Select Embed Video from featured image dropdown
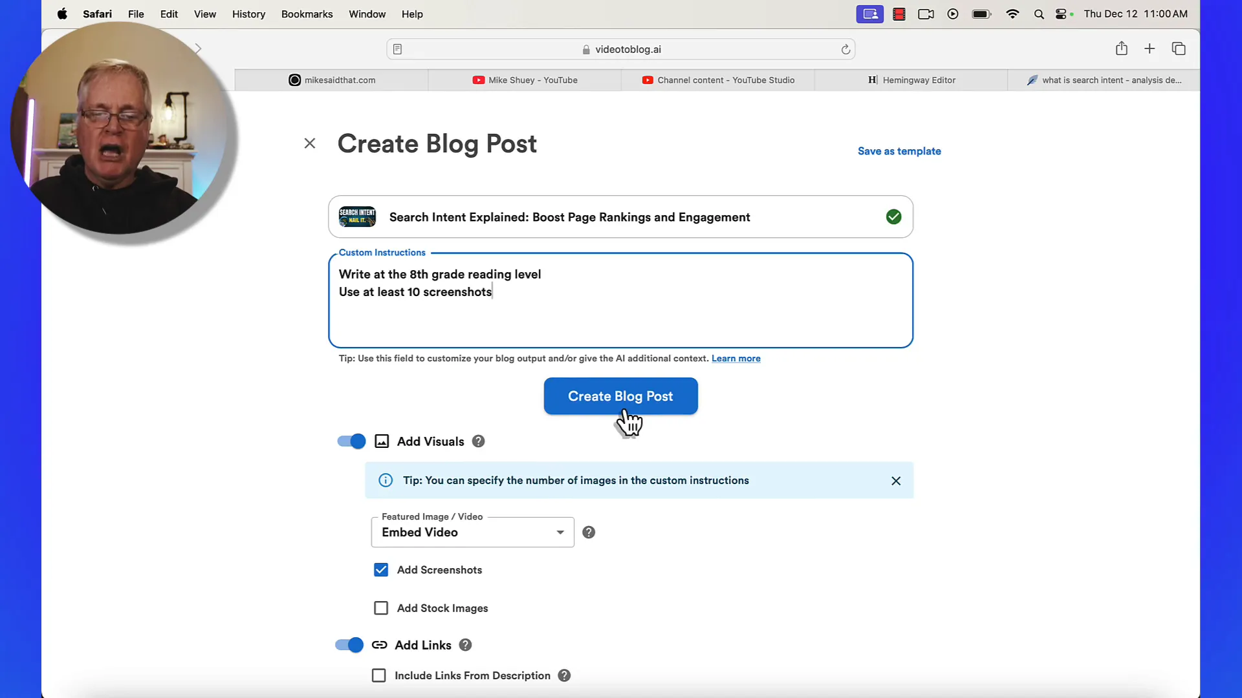1242x698 pixels. (474, 532)
